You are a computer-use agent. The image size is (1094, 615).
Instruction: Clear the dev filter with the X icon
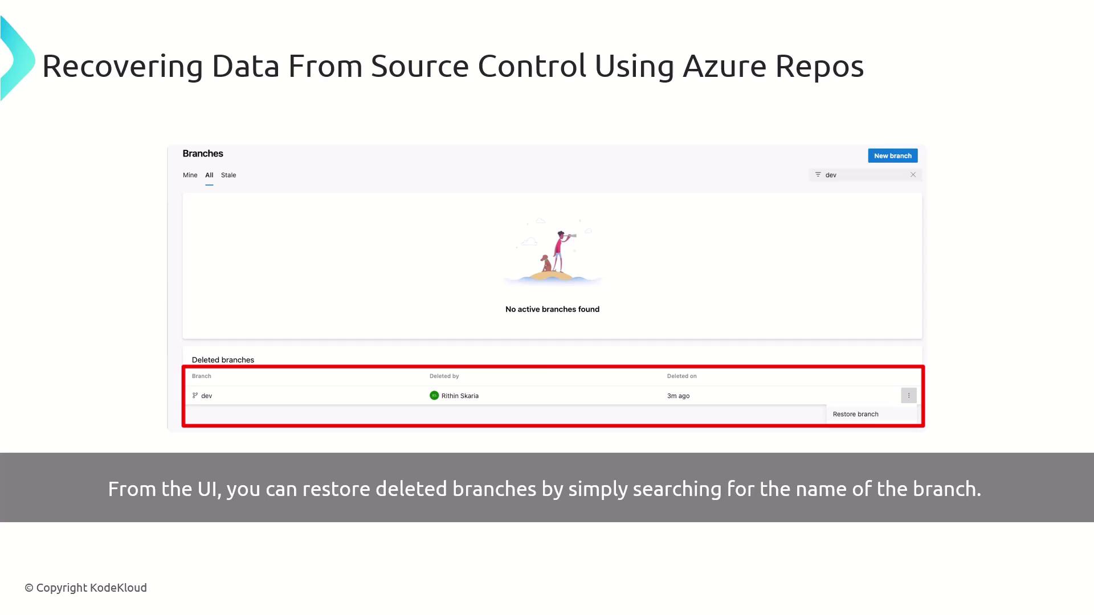tap(913, 175)
